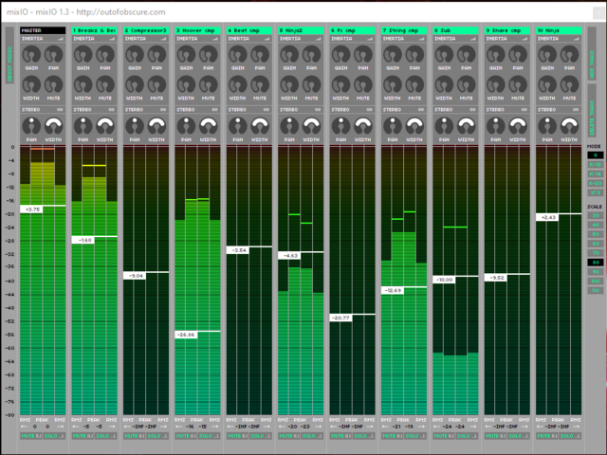Image resolution: width=607 pixels, height=455 pixels.
Task: Mute the 1 Breakz track
Action: pos(83,436)
